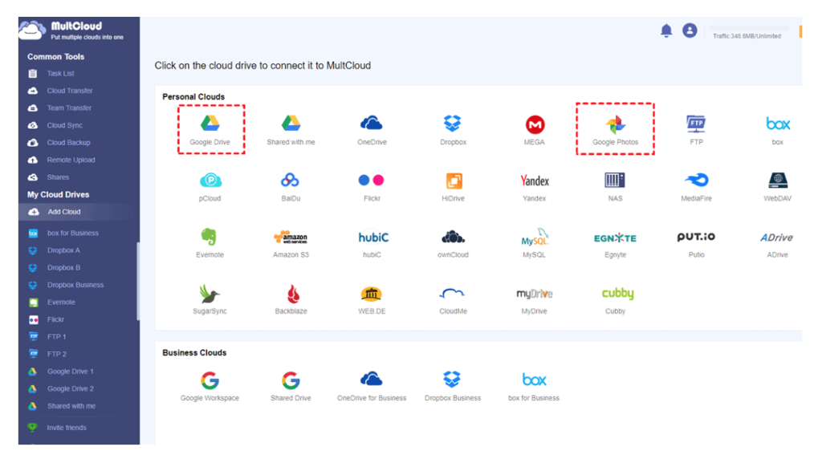This screenshot has width=822, height=463.
Task: Connect the Google Drive personal cloud
Action: point(210,129)
